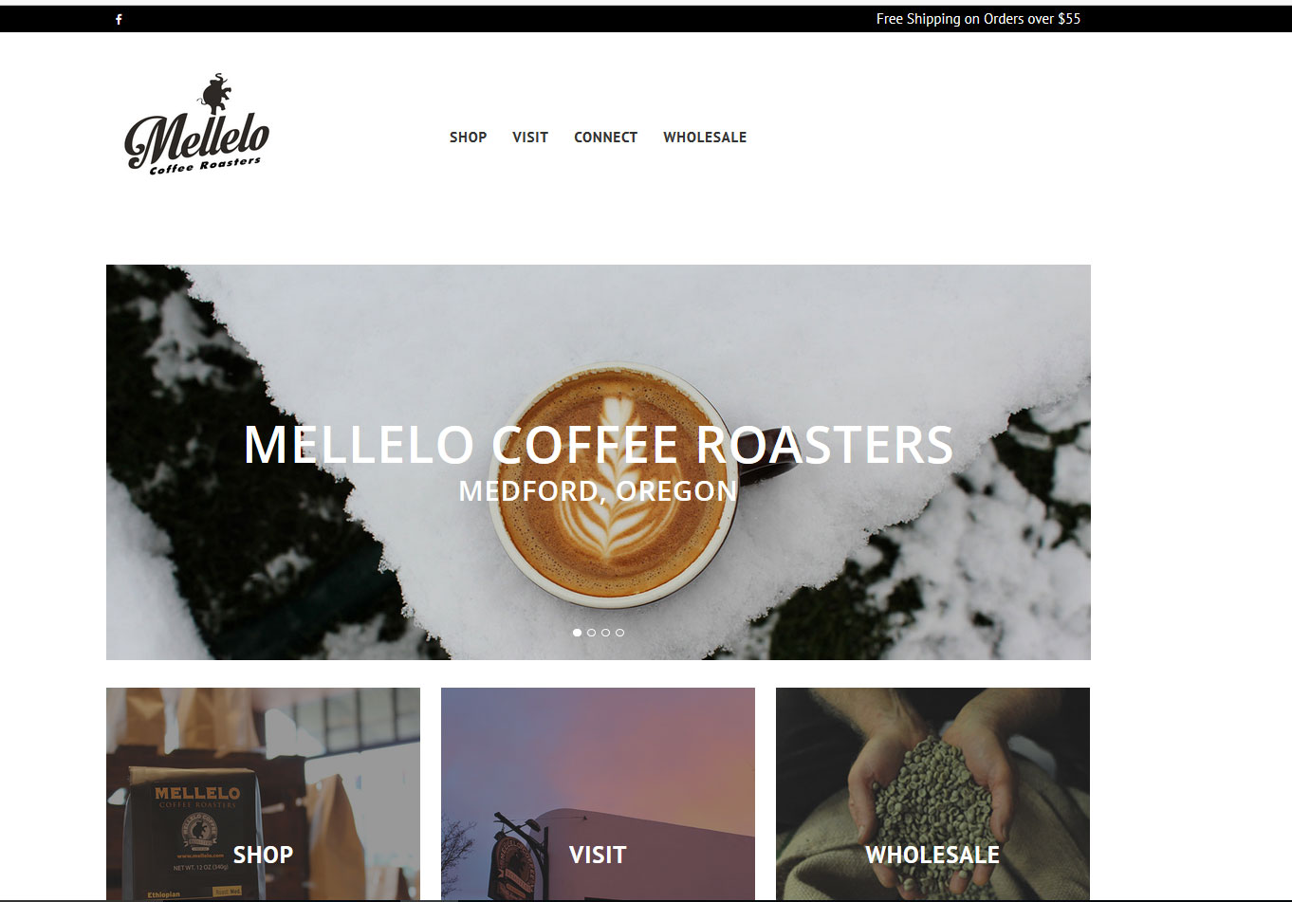Image resolution: width=1292 pixels, height=902 pixels.
Task: Click the latte art hero slider image
Action: click(599, 462)
